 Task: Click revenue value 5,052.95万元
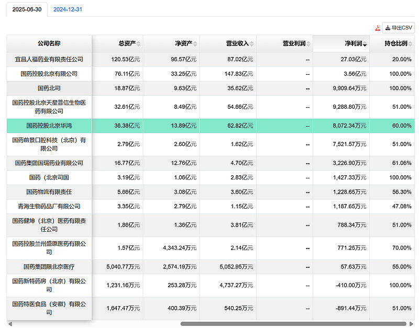pos(236,267)
